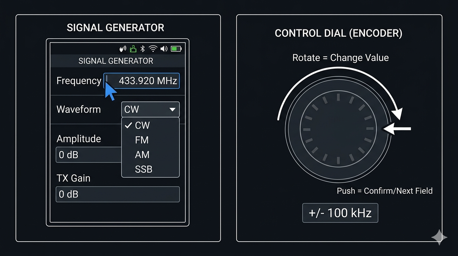Click the CONTROL DIAL (ENCODER) heading

[339, 33]
